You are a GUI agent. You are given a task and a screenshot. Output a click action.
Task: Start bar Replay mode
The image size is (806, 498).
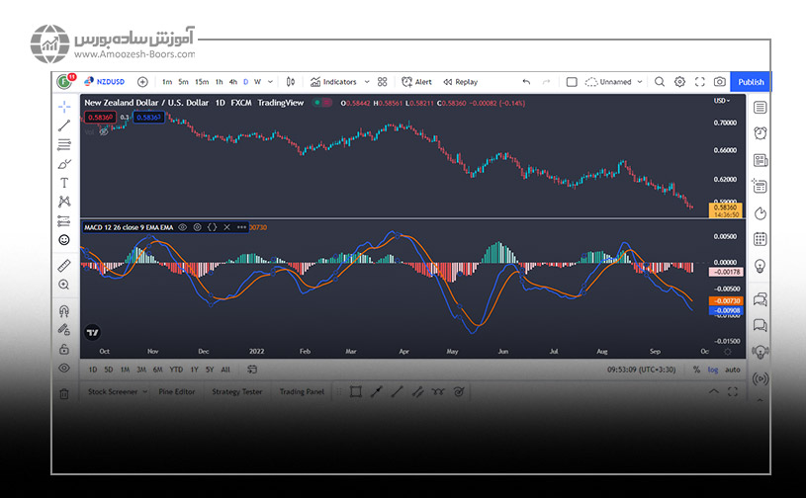pyautogui.click(x=460, y=82)
